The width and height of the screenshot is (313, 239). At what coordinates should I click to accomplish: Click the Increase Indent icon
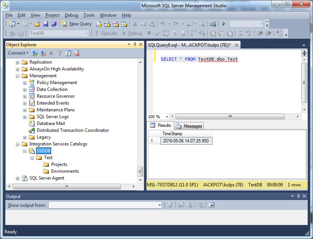click(268, 33)
